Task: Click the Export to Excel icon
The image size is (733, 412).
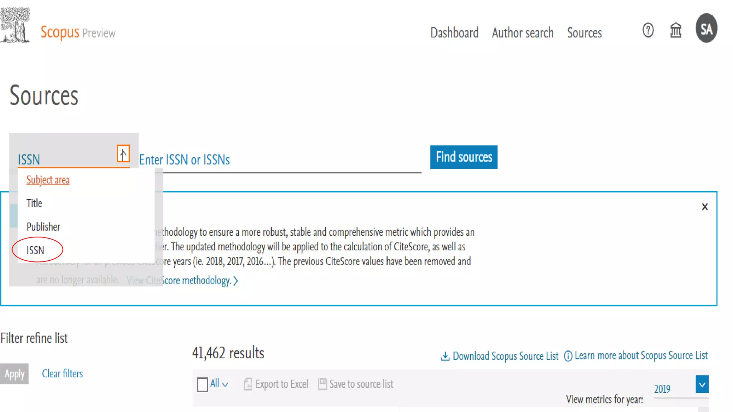Action: click(x=248, y=384)
